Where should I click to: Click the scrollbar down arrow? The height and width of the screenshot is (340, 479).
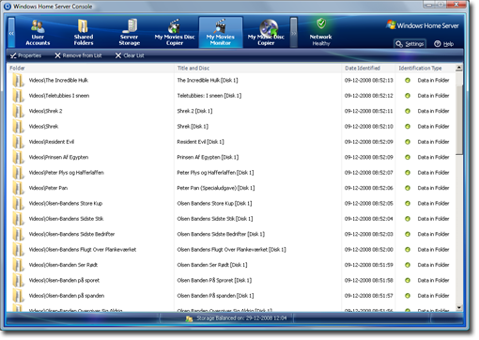click(459, 308)
